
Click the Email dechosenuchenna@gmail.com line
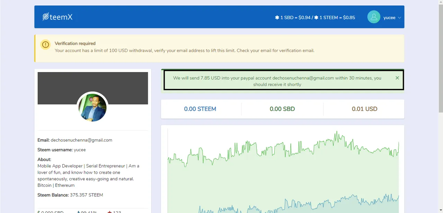tap(75, 140)
